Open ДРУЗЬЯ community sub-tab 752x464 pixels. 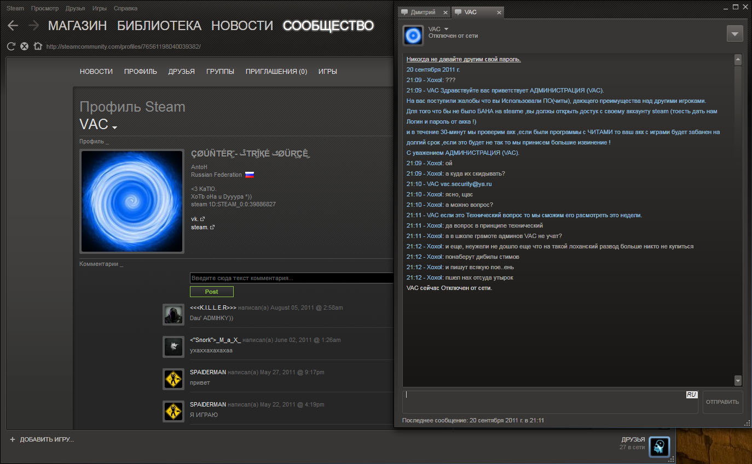tap(182, 72)
